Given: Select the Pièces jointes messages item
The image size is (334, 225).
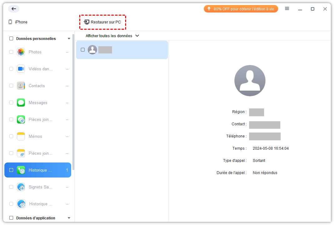Looking at the screenshot, I should [40, 119].
